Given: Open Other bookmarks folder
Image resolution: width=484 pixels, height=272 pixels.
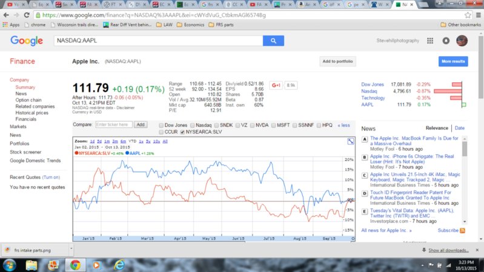Looking at the screenshot, I should pyautogui.click(x=460, y=25).
